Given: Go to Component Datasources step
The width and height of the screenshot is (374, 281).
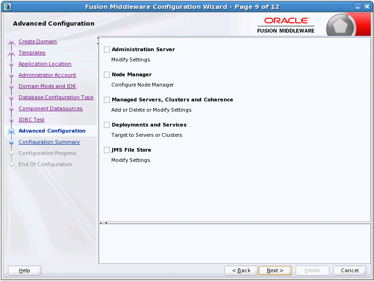Looking at the screenshot, I should 51,108.
